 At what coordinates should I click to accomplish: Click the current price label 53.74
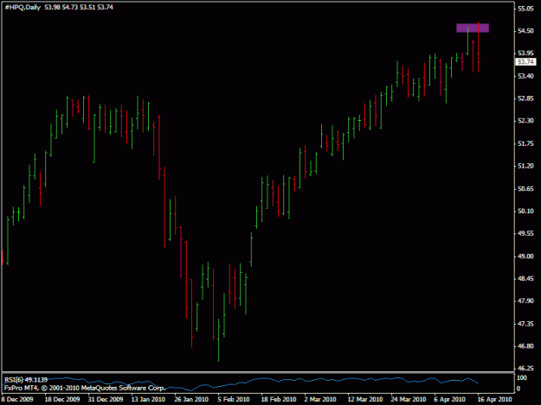525,62
